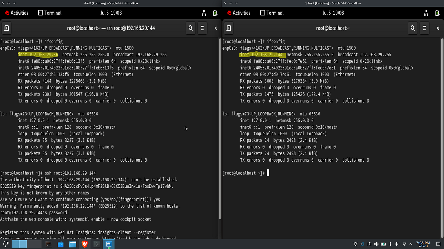
Task: Open the hamburger menu in the right terminal
Action: 424,28
